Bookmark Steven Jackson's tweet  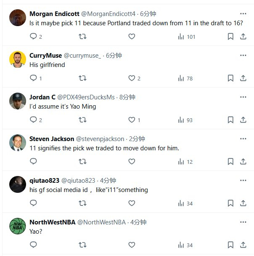pyautogui.click(x=230, y=161)
